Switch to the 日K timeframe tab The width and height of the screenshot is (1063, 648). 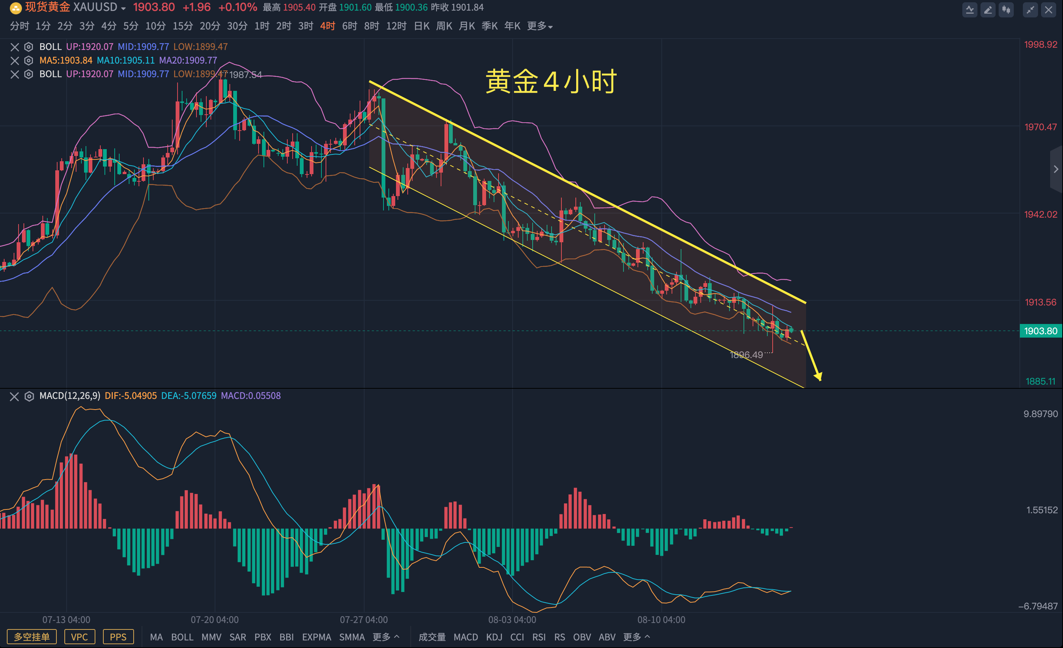point(421,26)
